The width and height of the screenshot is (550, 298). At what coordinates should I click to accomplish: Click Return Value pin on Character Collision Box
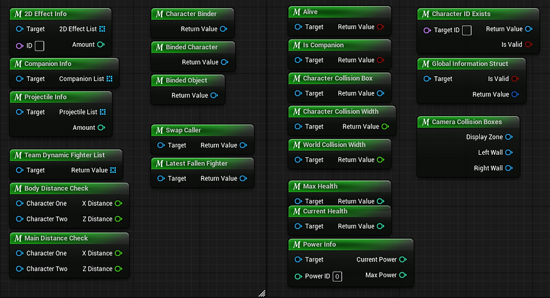tap(380, 93)
